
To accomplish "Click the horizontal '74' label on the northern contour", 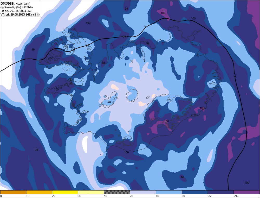I will tap(125, 37).
